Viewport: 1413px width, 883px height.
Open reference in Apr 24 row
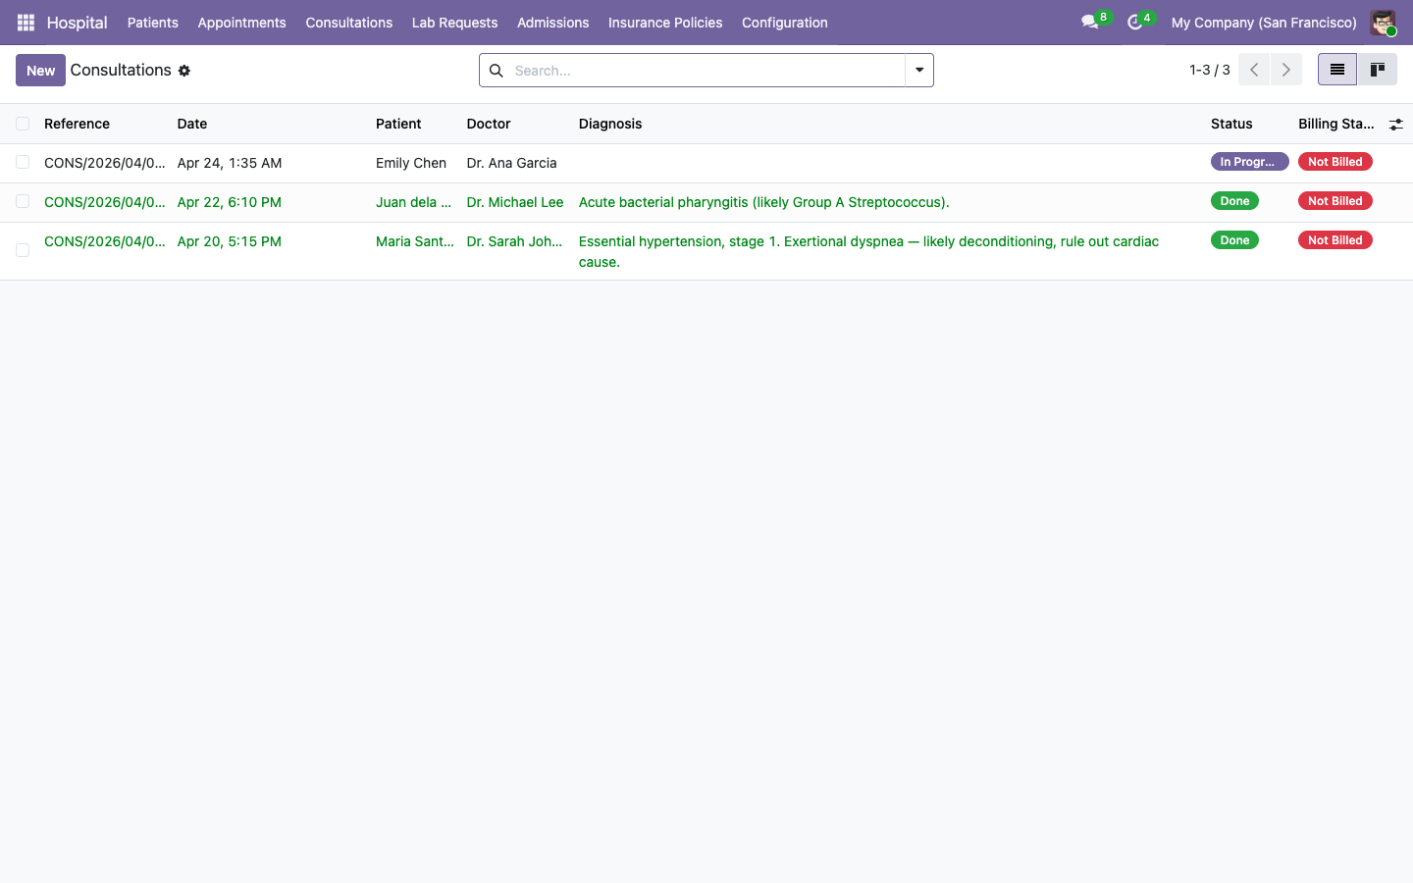(x=105, y=163)
